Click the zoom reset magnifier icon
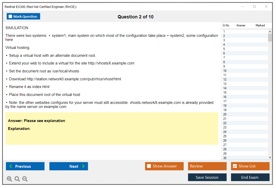The height and width of the screenshot is (188, 276). tap(17, 179)
